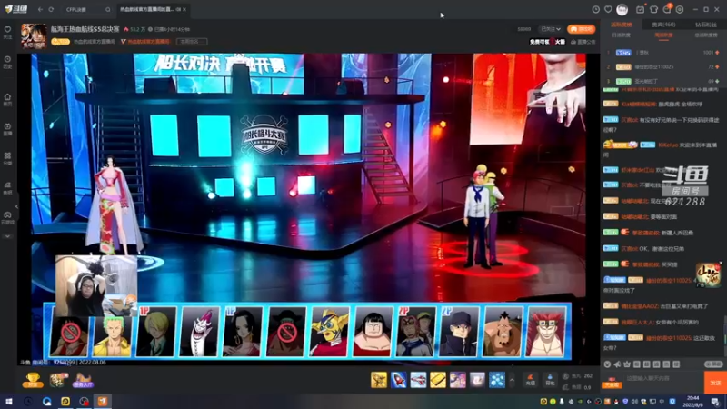727x409 pixels.
Task: Click rank 2 user ending 110025
Action: [663, 66]
